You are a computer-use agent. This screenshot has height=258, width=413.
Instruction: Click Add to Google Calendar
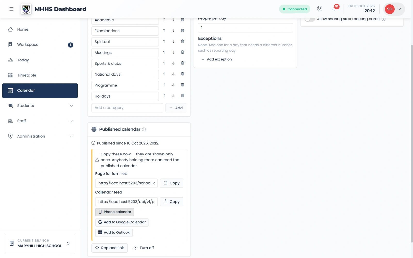[122, 222]
